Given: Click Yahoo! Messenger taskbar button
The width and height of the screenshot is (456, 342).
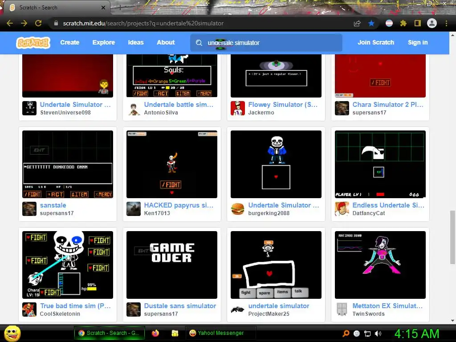Looking at the screenshot, I should [x=221, y=333].
